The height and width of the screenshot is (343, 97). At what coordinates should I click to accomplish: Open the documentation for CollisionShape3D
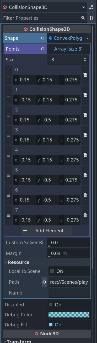point(91,7)
